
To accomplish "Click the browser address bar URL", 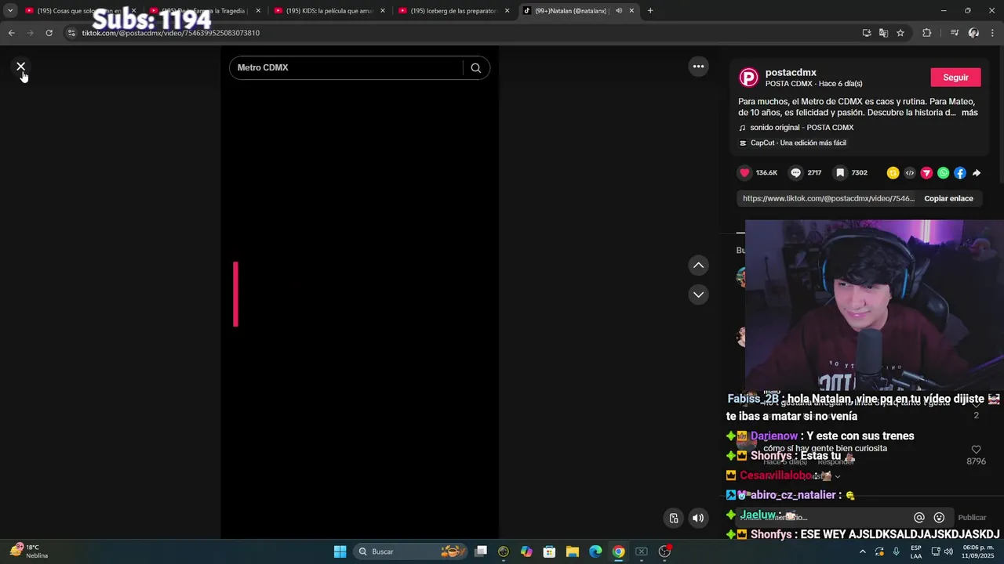I will [x=170, y=33].
